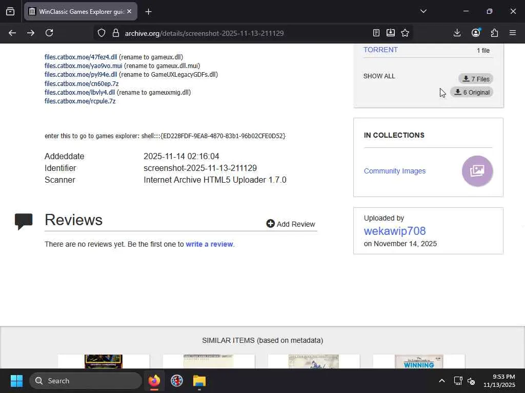This screenshot has height=393, width=525.
Task: Reload the current page
Action: tap(49, 33)
